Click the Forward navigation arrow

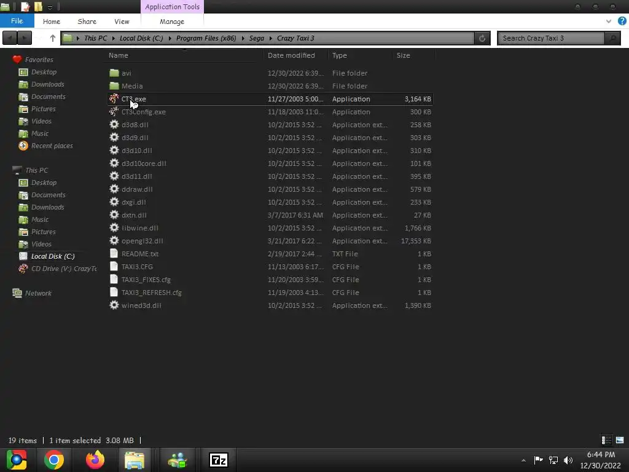click(x=25, y=38)
